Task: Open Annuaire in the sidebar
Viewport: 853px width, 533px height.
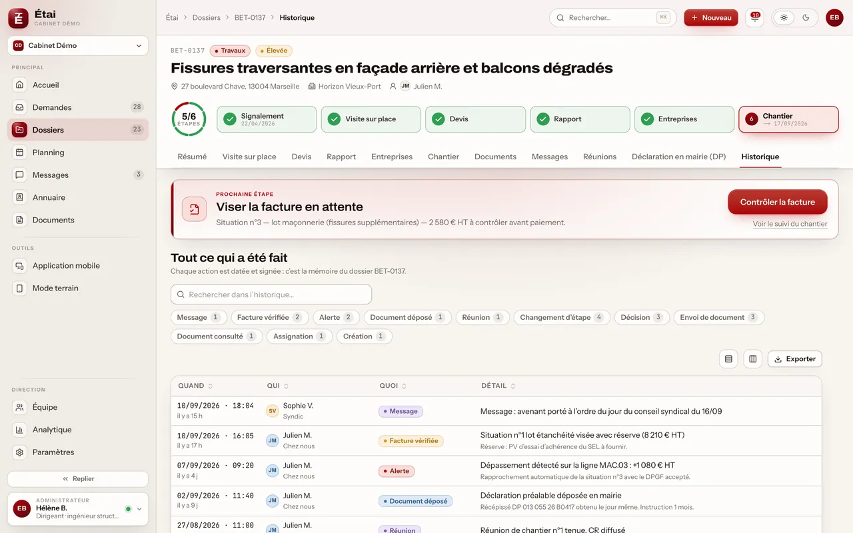Action: click(78, 197)
